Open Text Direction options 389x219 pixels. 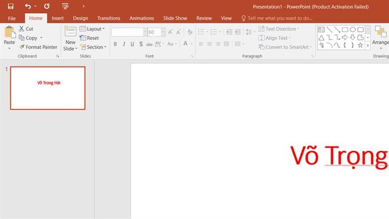point(278,29)
